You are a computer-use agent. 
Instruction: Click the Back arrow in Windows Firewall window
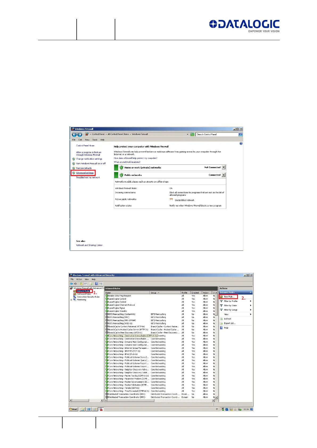pos(74,135)
